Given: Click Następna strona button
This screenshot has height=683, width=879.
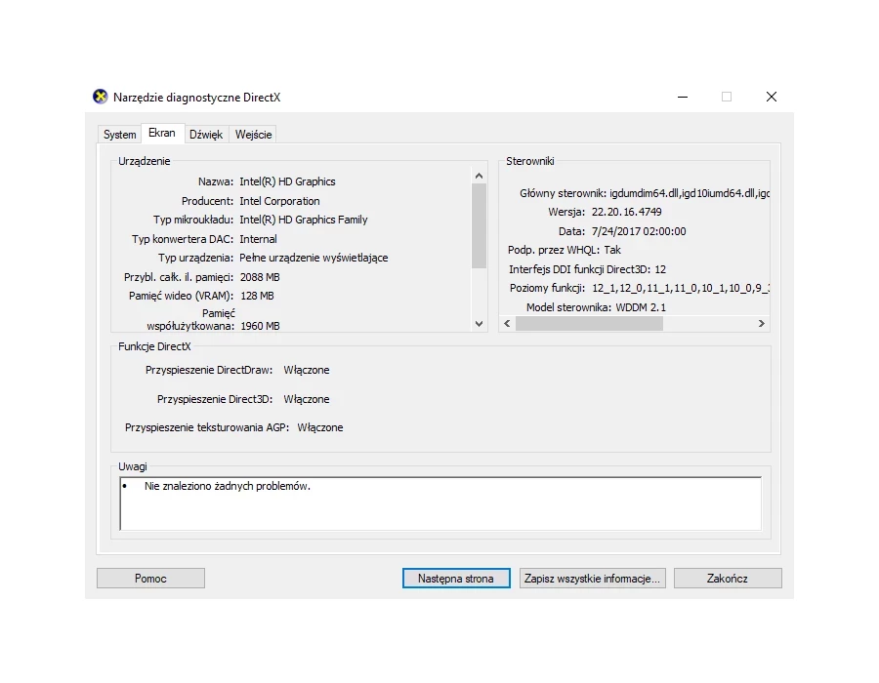Looking at the screenshot, I should pos(456,579).
